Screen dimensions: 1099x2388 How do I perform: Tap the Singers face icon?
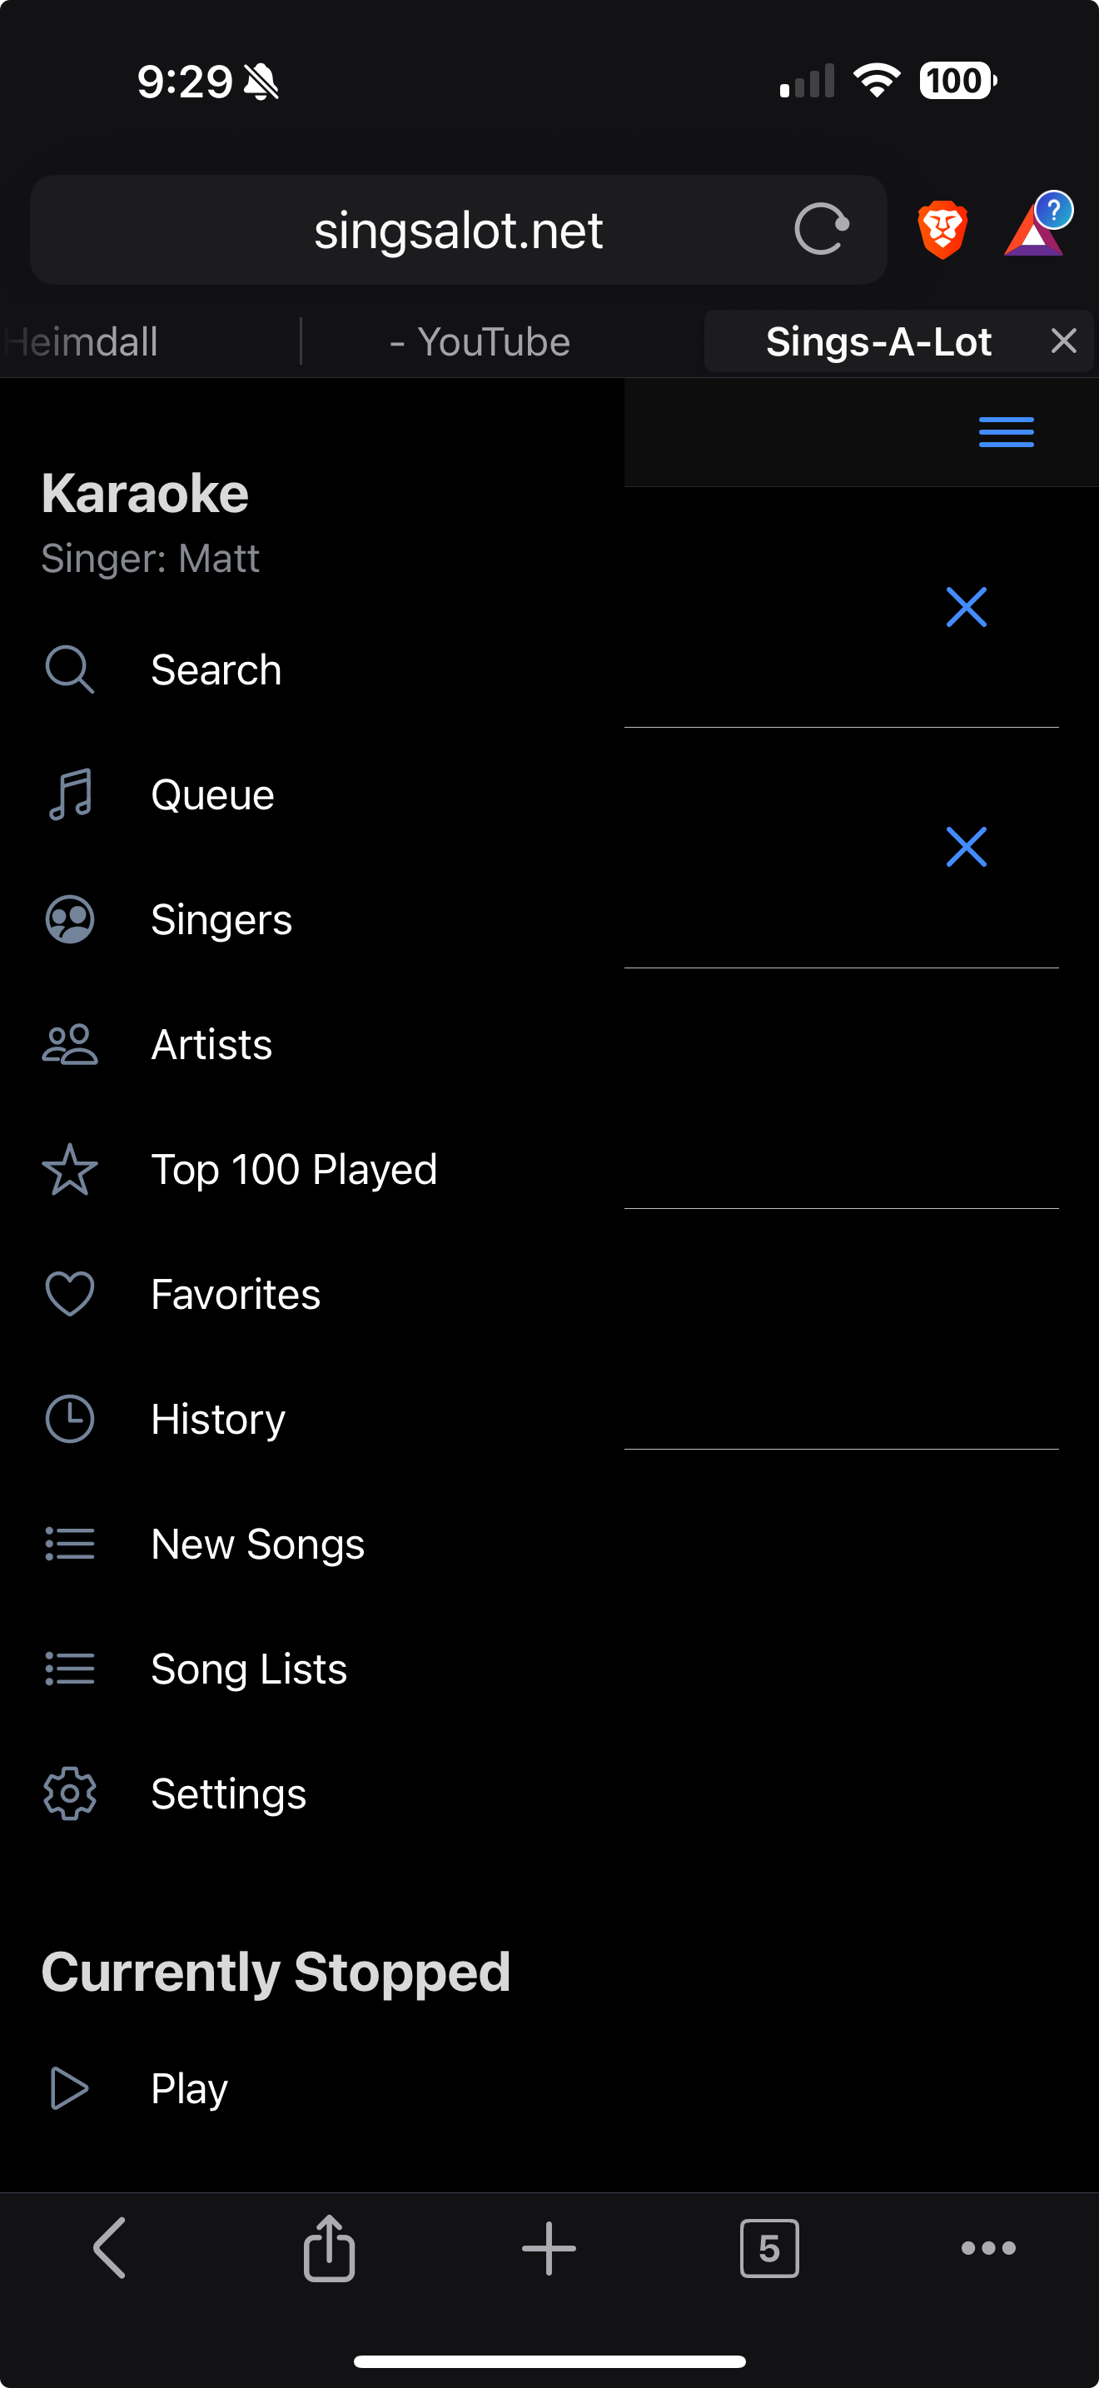coord(69,919)
